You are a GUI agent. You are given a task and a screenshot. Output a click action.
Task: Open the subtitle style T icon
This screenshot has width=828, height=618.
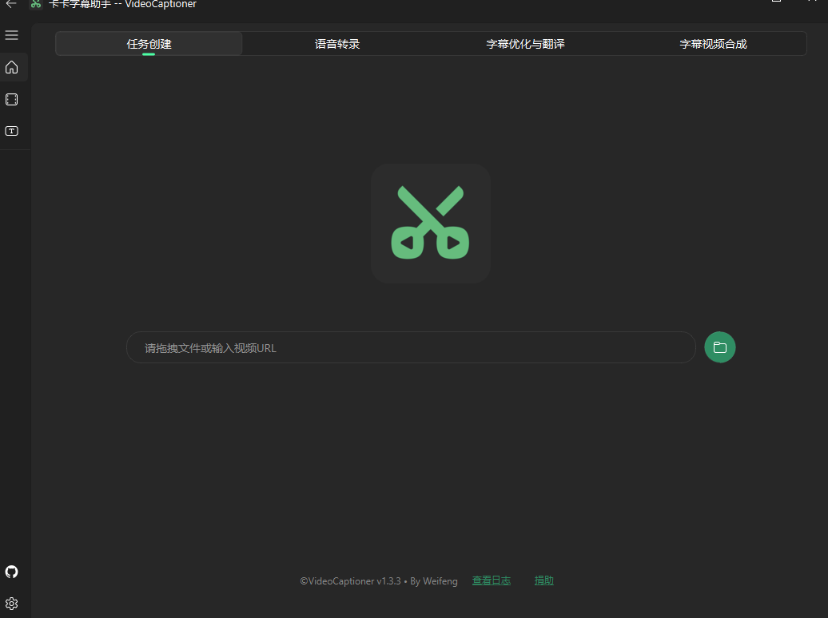[x=12, y=131]
